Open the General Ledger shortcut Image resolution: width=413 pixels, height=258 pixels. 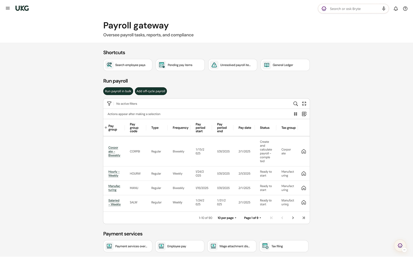click(x=285, y=65)
